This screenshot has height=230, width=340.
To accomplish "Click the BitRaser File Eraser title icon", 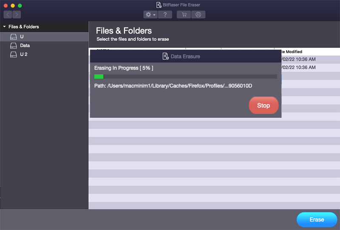I will (159, 5).
